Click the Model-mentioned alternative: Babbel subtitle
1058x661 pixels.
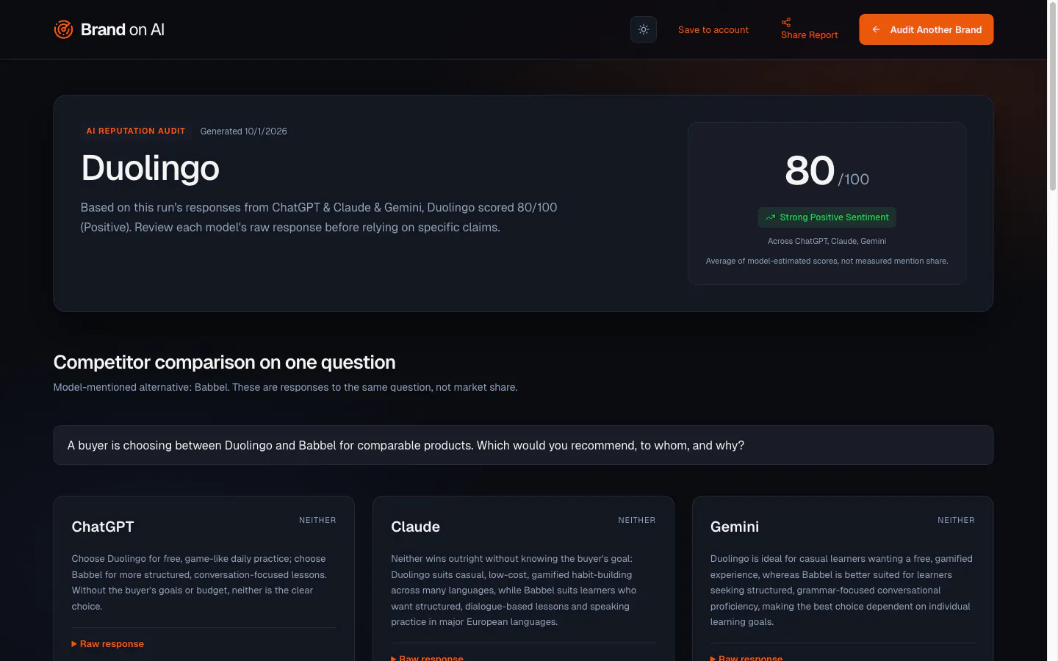[285, 387]
